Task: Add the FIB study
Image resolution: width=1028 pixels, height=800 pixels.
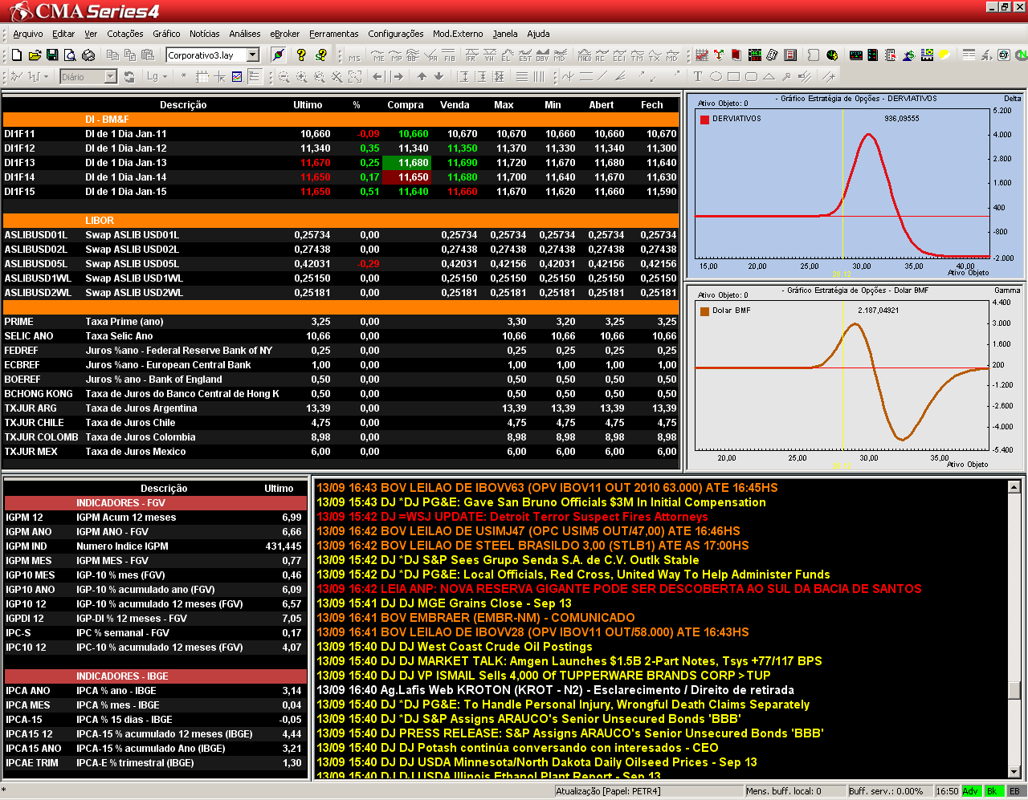Action: [449, 55]
